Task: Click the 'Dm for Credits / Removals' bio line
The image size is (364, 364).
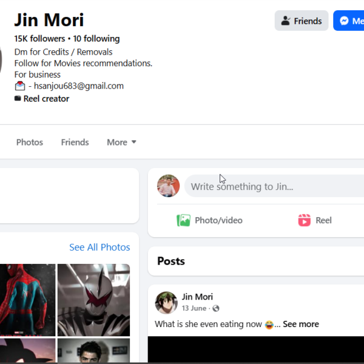Action: coord(63,52)
